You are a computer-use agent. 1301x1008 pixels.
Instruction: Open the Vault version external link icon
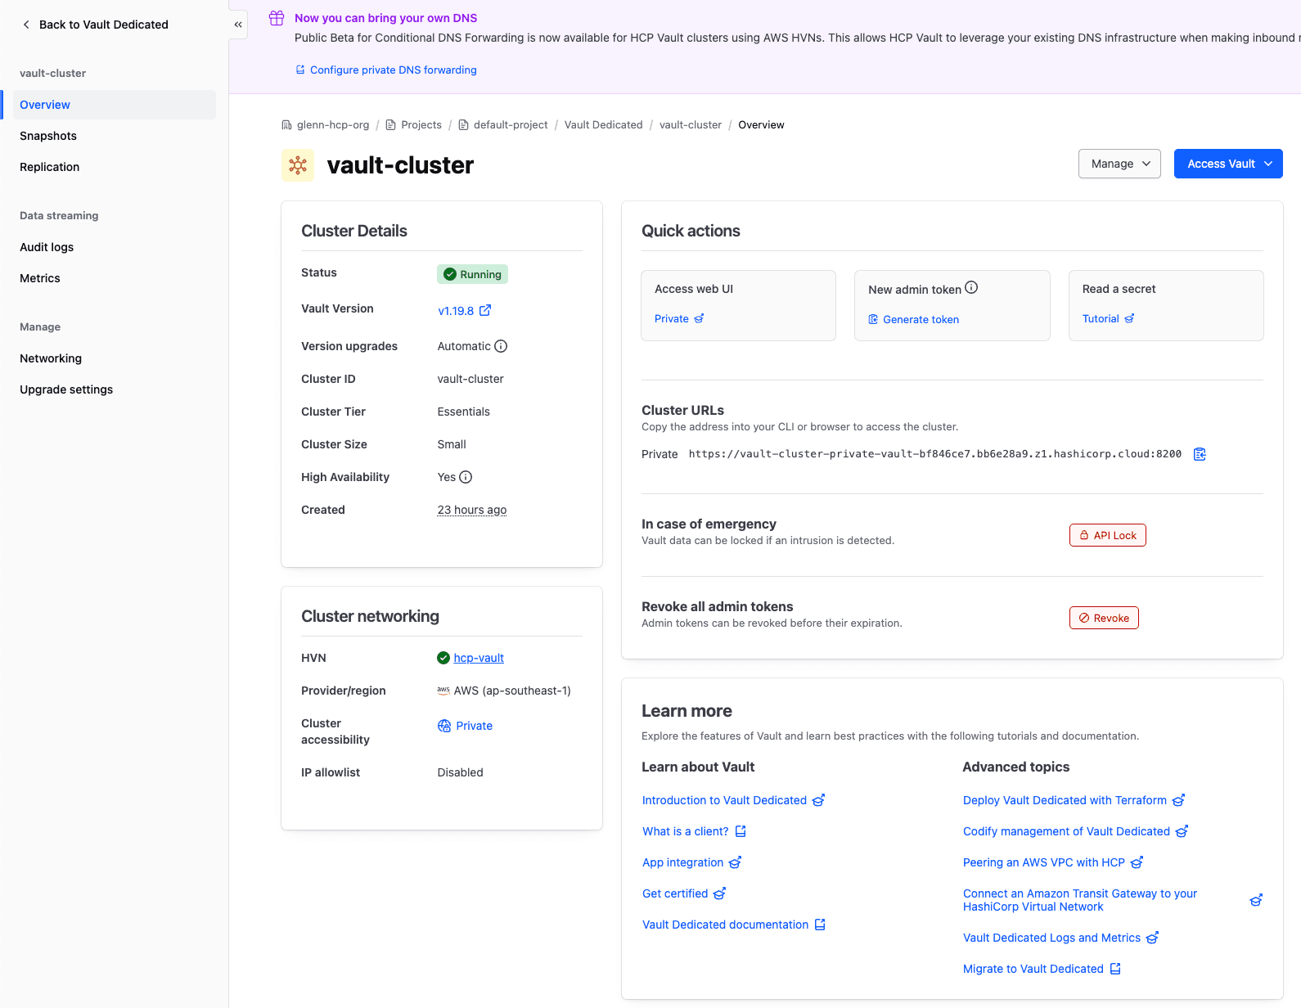[485, 310]
